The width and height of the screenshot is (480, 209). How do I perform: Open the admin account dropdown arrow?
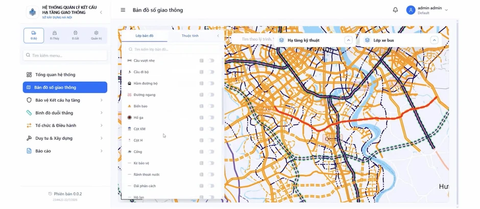(x=446, y=10)
